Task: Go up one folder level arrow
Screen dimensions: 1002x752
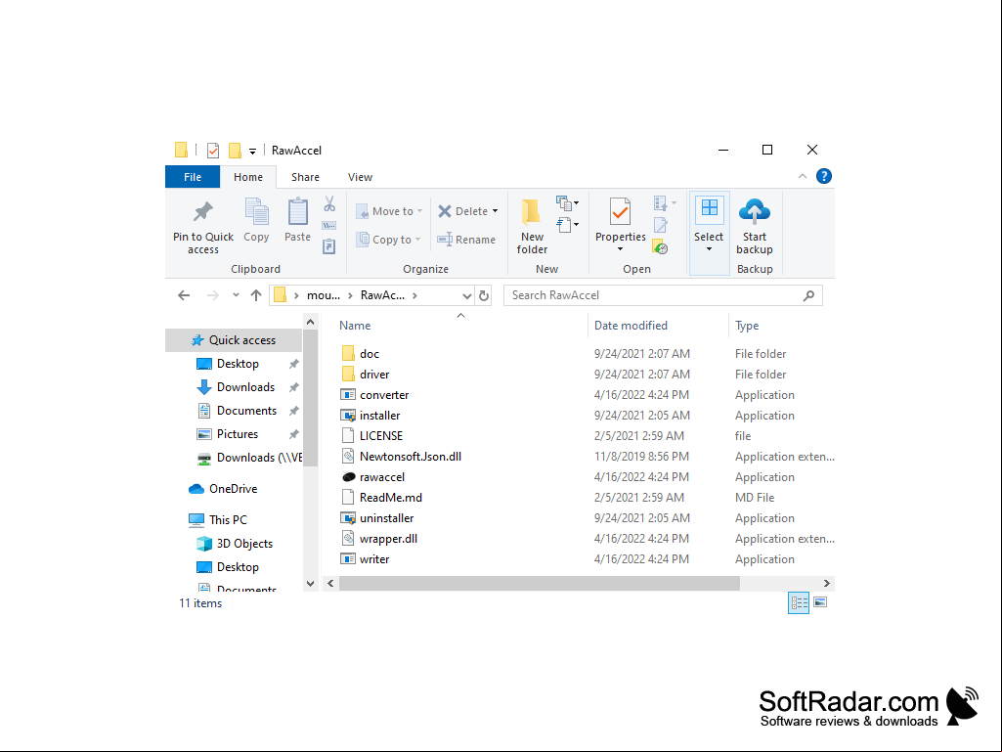Action: coord(256,295)
